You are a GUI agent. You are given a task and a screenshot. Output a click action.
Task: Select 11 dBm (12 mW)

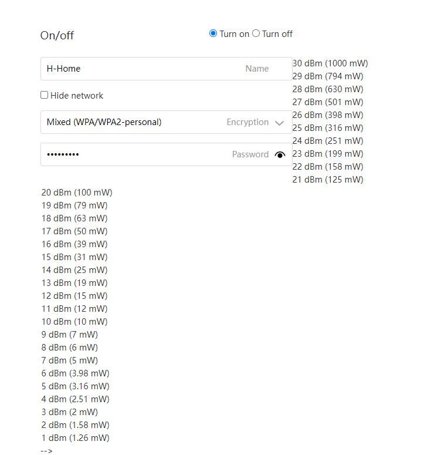[74, 309]
